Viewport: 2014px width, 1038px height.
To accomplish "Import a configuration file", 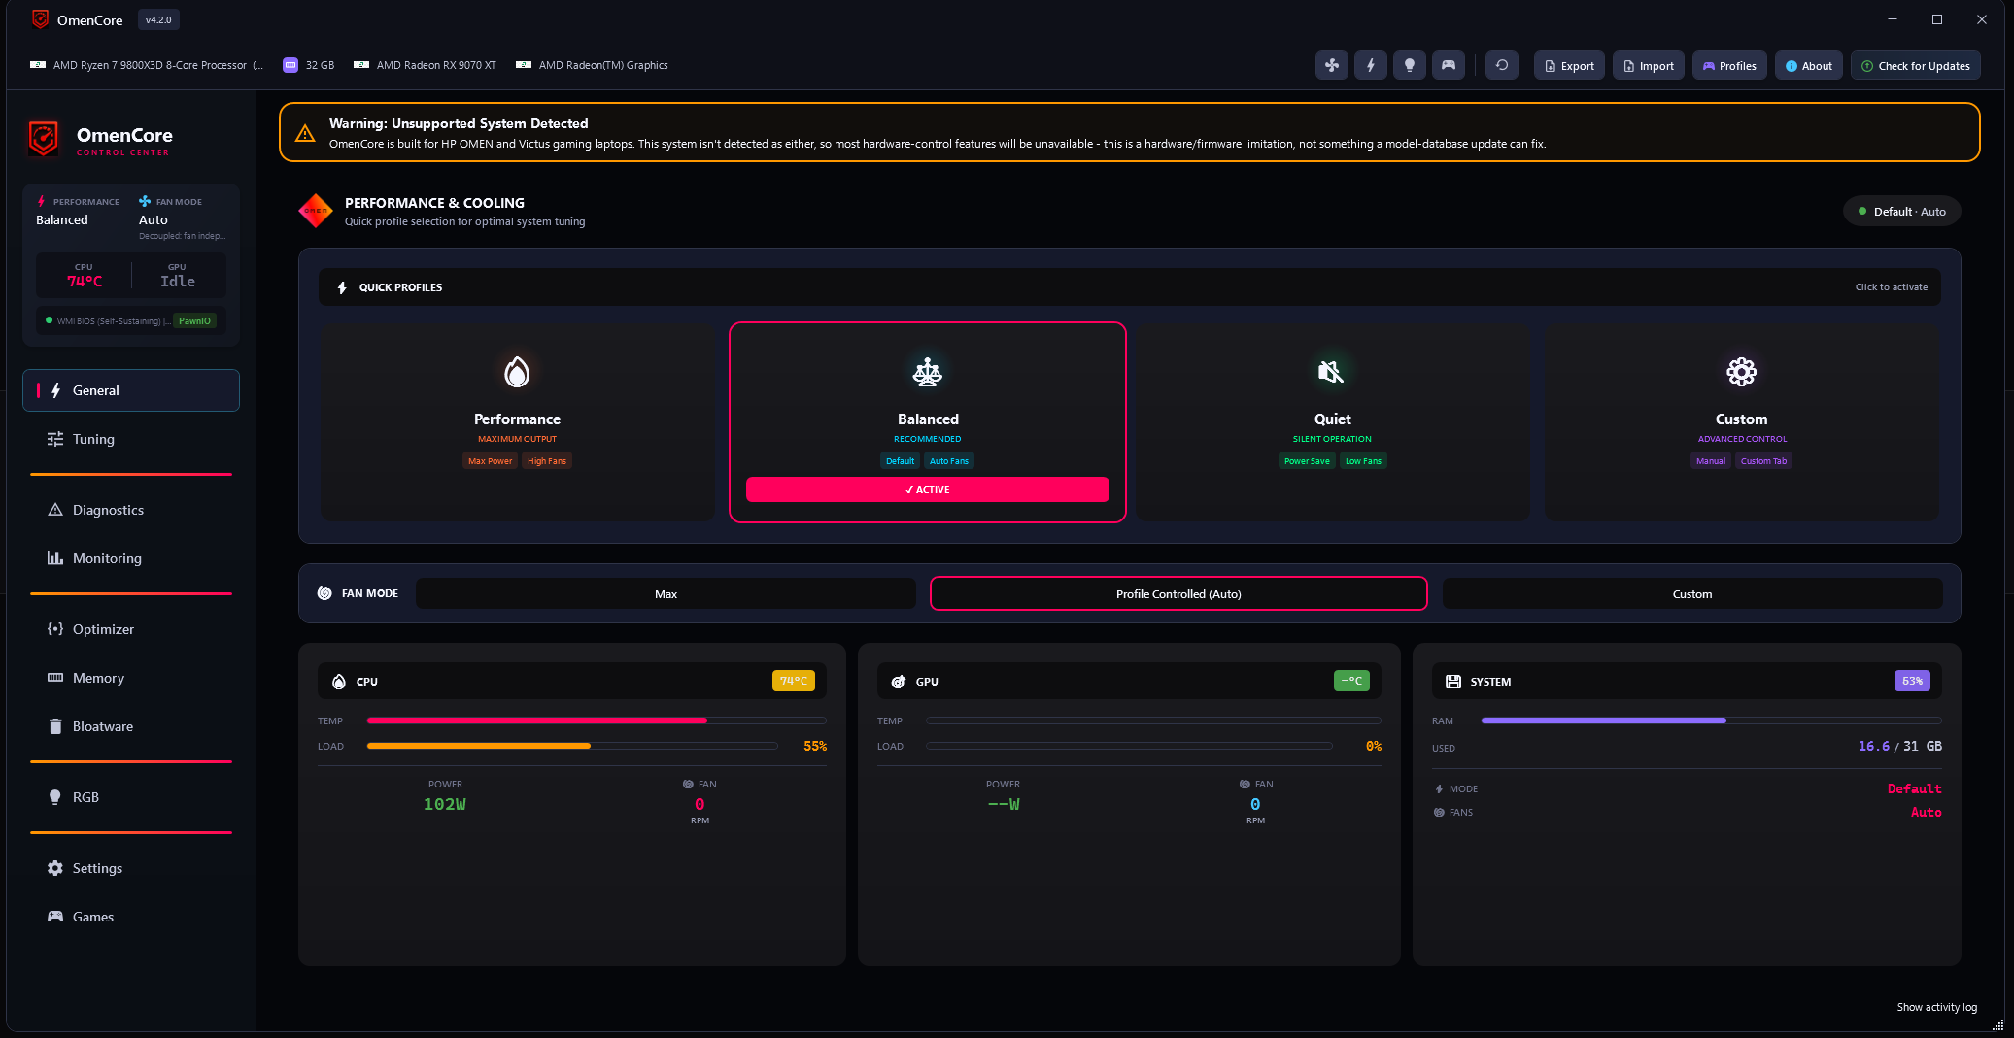I will pyautogui.click(x=1649, y=66).
